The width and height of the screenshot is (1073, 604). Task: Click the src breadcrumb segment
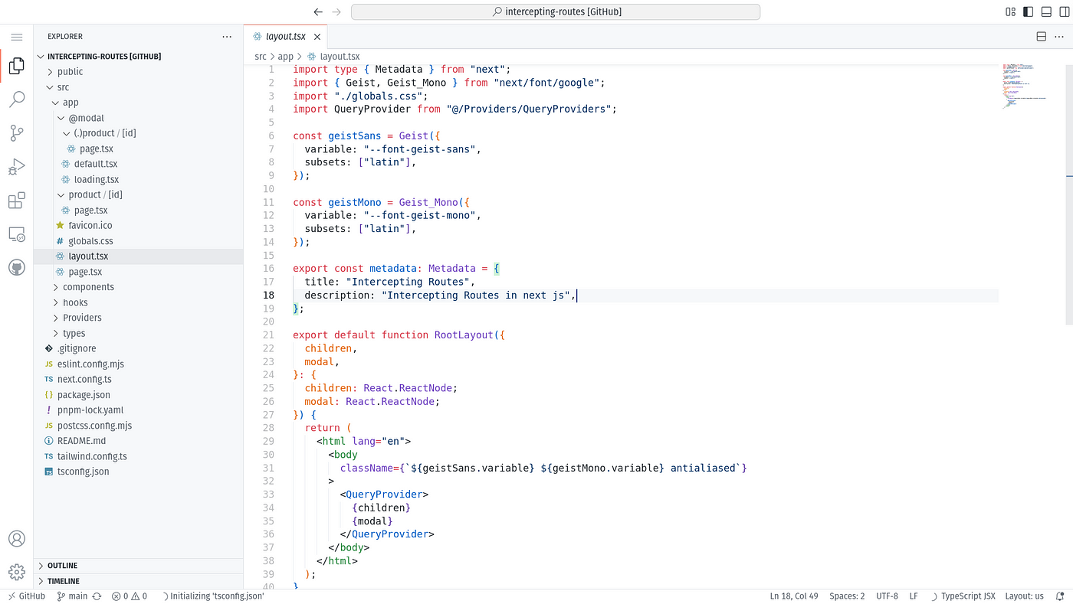point(261,57)
